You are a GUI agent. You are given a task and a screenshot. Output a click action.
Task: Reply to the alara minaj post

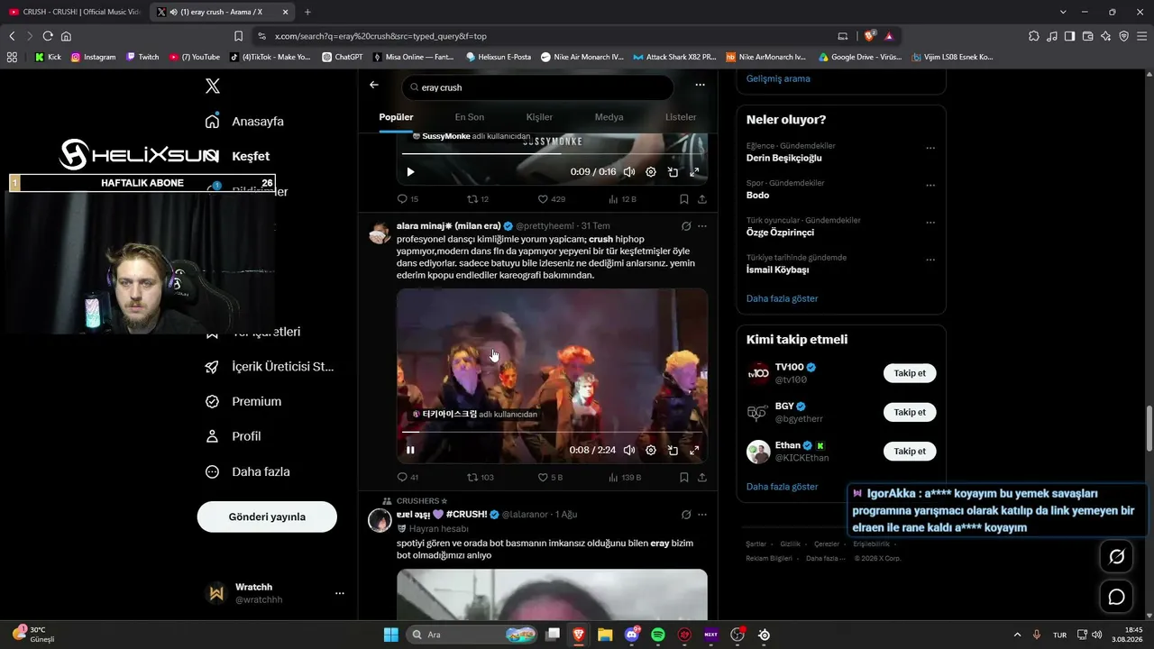tap(408, 477)
